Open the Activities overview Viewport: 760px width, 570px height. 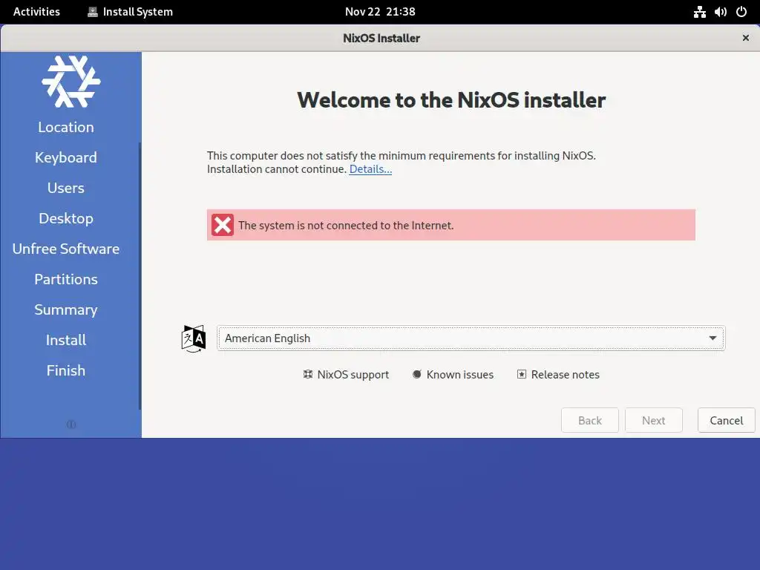(36, 12)
